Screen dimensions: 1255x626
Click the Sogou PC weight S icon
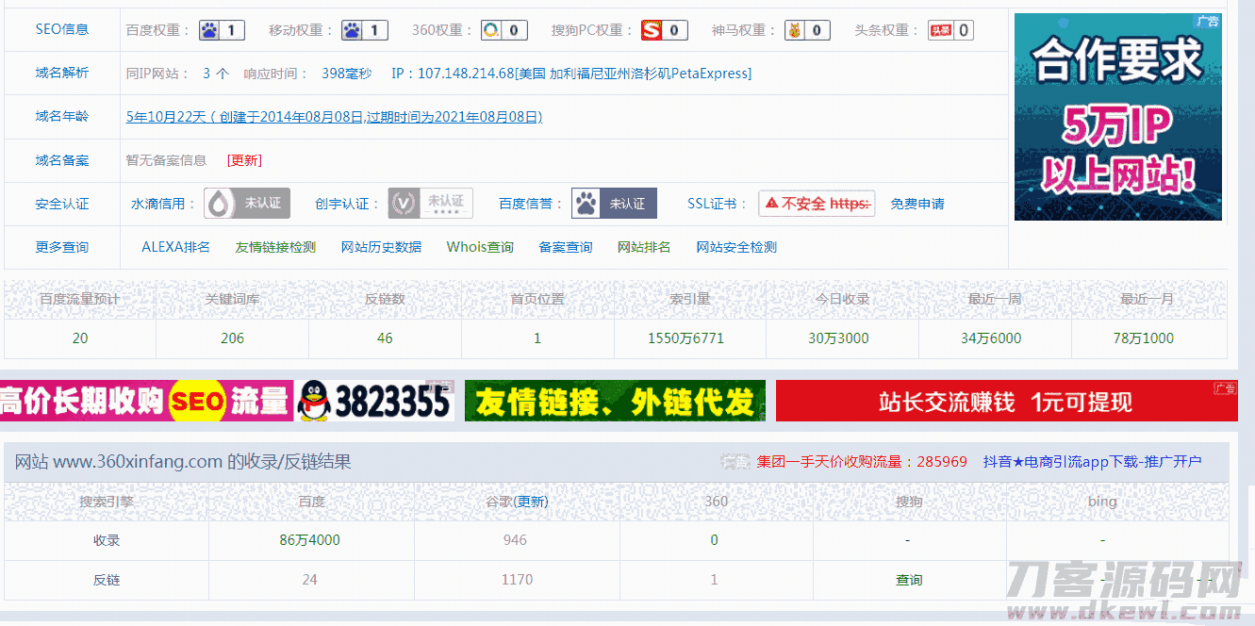tap(652, 29)
